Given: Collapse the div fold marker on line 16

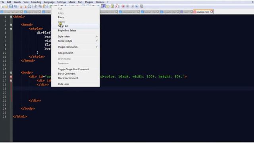Looking at the screenshot, I should coord(11,77).
